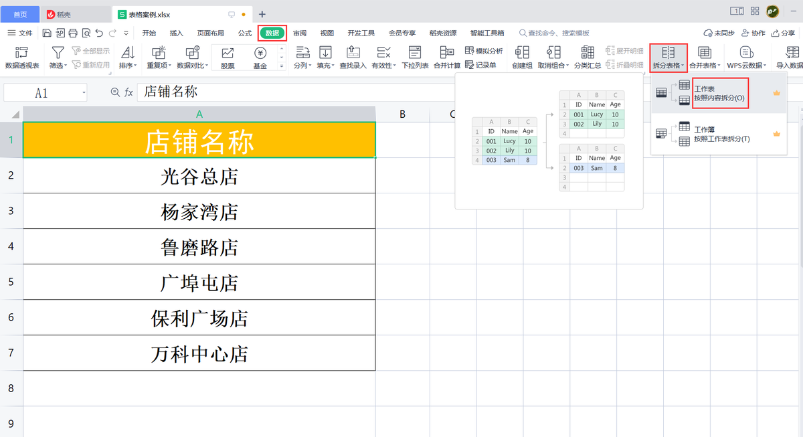Click the 查找命令、搜索模板 search box
Screen dimensions: 803x437
pyautogui.click(x=554, y=33)
